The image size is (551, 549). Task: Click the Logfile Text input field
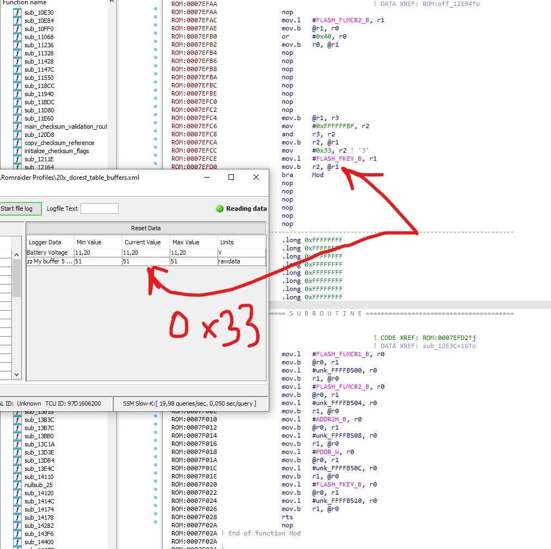pos(100,209)
